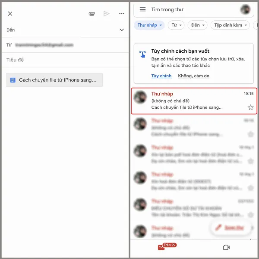Viewport: 259px width, 259px height.
Task: Click the (không có chủ đề) subject line
Action: [x=171, y=101]
